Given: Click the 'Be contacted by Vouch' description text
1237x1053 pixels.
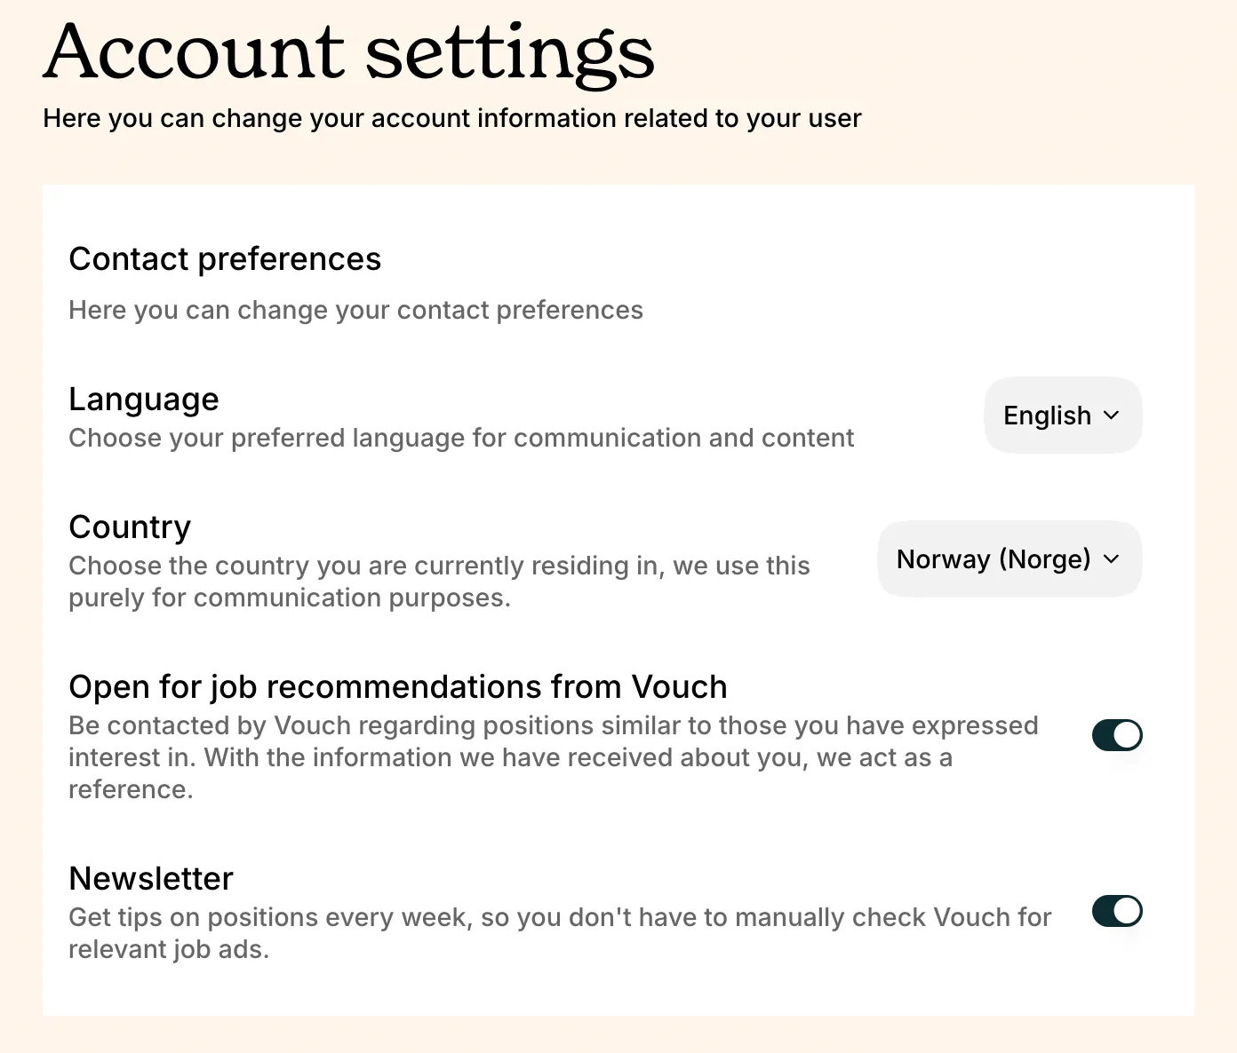Looking at the screenshot, I should pos(554,757).
